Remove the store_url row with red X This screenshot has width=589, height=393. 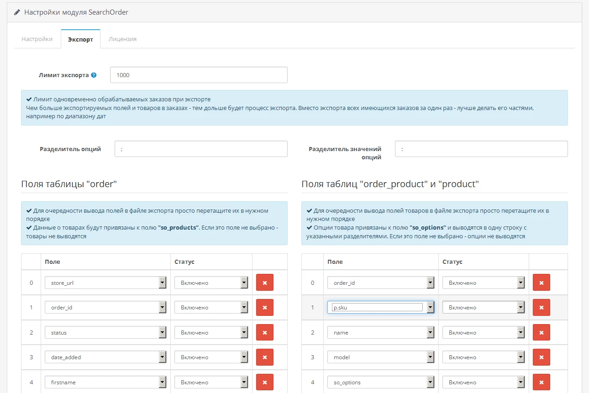(x=265, y=283)
